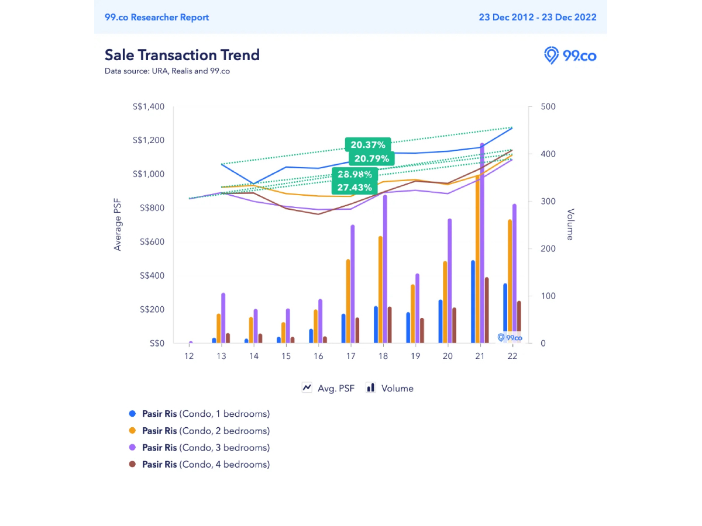
Task: Select the 20.37% growth label
Action: click(368, 145)
